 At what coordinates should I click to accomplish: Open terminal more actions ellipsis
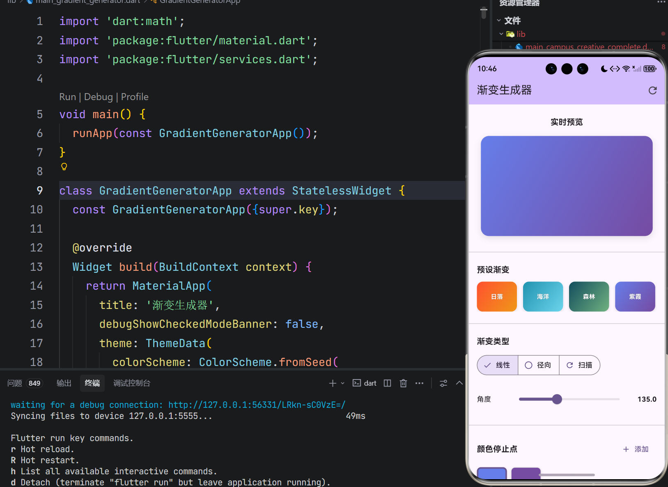coord(419,383)
